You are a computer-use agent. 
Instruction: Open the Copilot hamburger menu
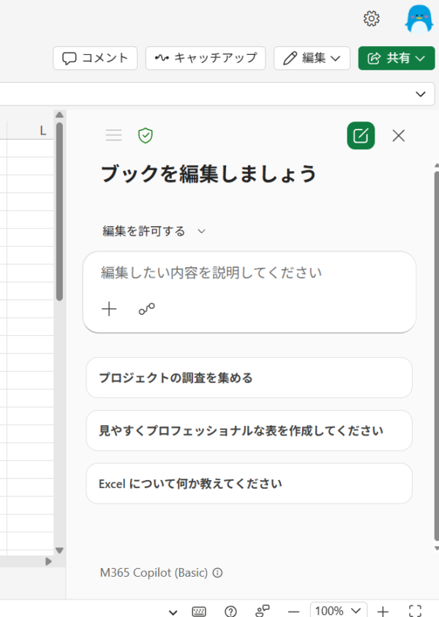click(113, 135)
